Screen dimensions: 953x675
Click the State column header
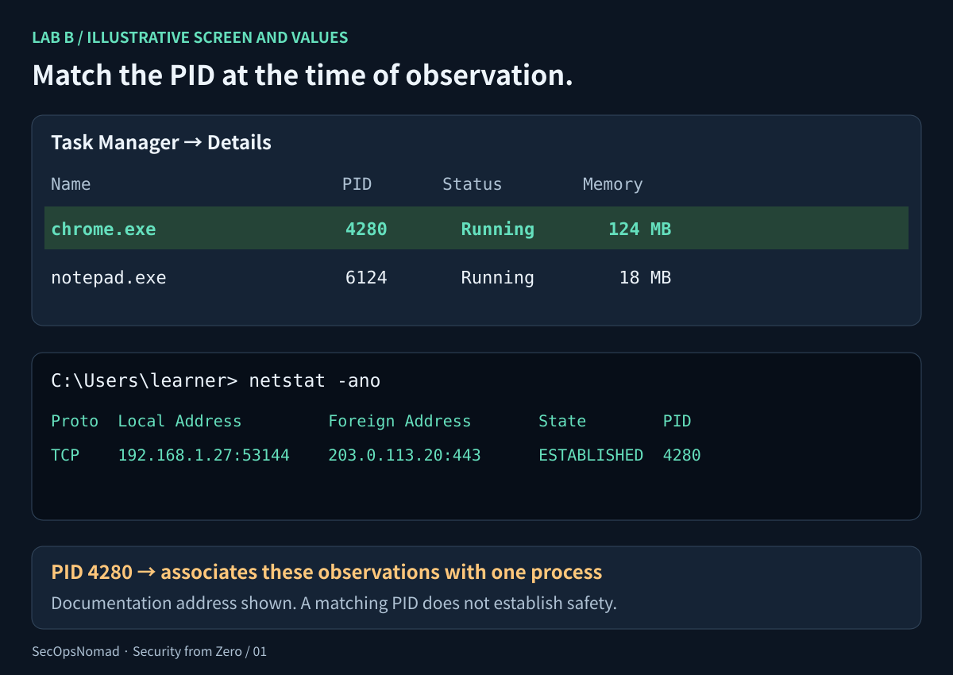pos(562,421)
